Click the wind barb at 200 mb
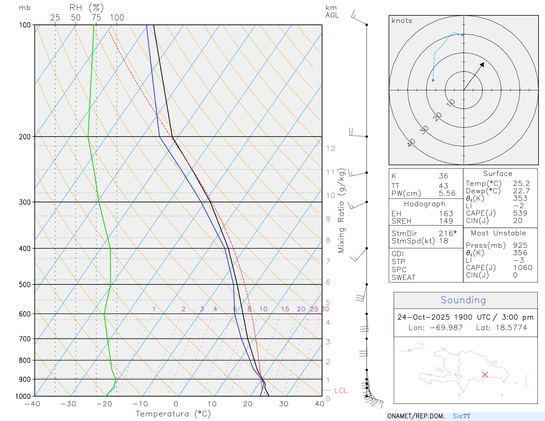This screenshot has height=421, width=545. 358,132
